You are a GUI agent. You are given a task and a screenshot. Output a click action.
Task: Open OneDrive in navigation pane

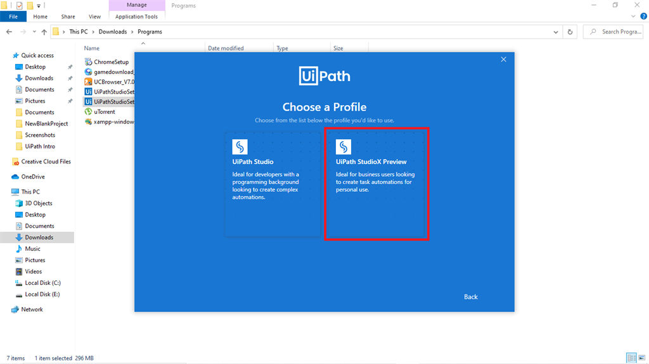point(33,177)
